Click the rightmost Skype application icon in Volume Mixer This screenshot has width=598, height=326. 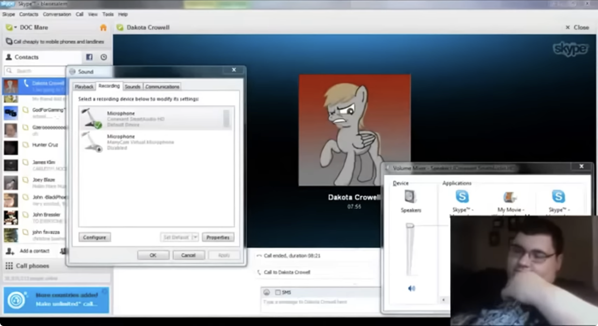point(558,197)
